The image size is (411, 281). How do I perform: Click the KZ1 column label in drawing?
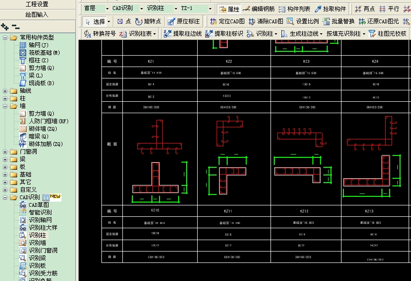(x=150, y=61)
